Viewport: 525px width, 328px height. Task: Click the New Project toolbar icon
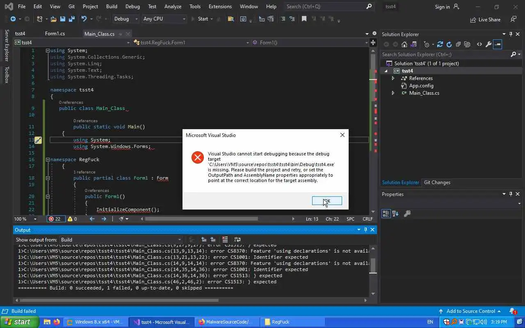point(40,19)
